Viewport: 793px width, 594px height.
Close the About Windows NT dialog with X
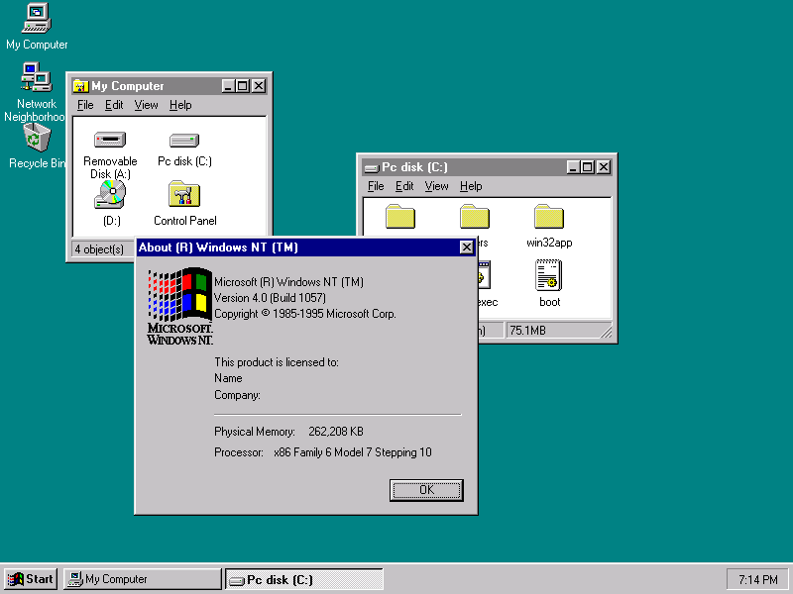tap(466, 247)
